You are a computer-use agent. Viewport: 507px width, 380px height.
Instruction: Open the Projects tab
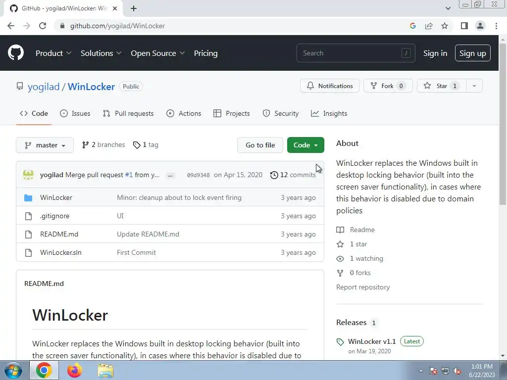pos(232,113)
